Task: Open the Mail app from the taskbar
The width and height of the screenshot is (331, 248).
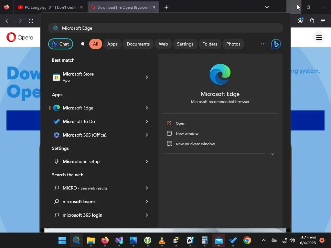Action: pos(219,240)
